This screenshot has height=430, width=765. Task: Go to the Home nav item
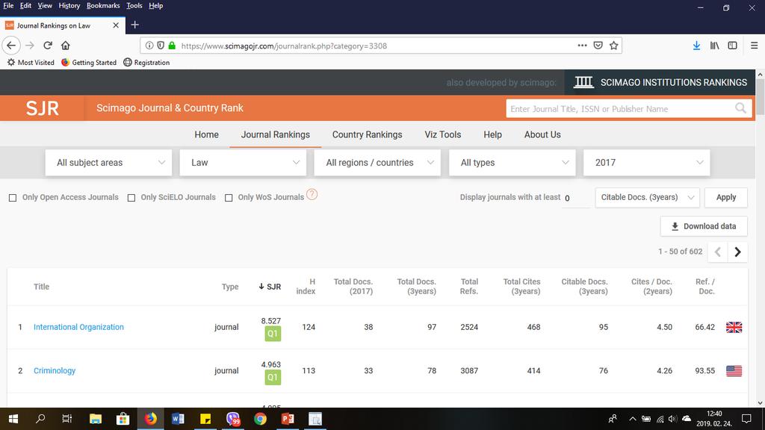tap(206, 134)
